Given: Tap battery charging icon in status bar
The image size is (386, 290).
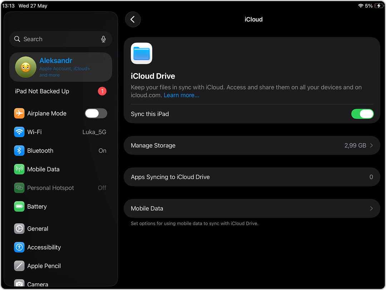Looking at the screenshot, I should click(378, 6).
